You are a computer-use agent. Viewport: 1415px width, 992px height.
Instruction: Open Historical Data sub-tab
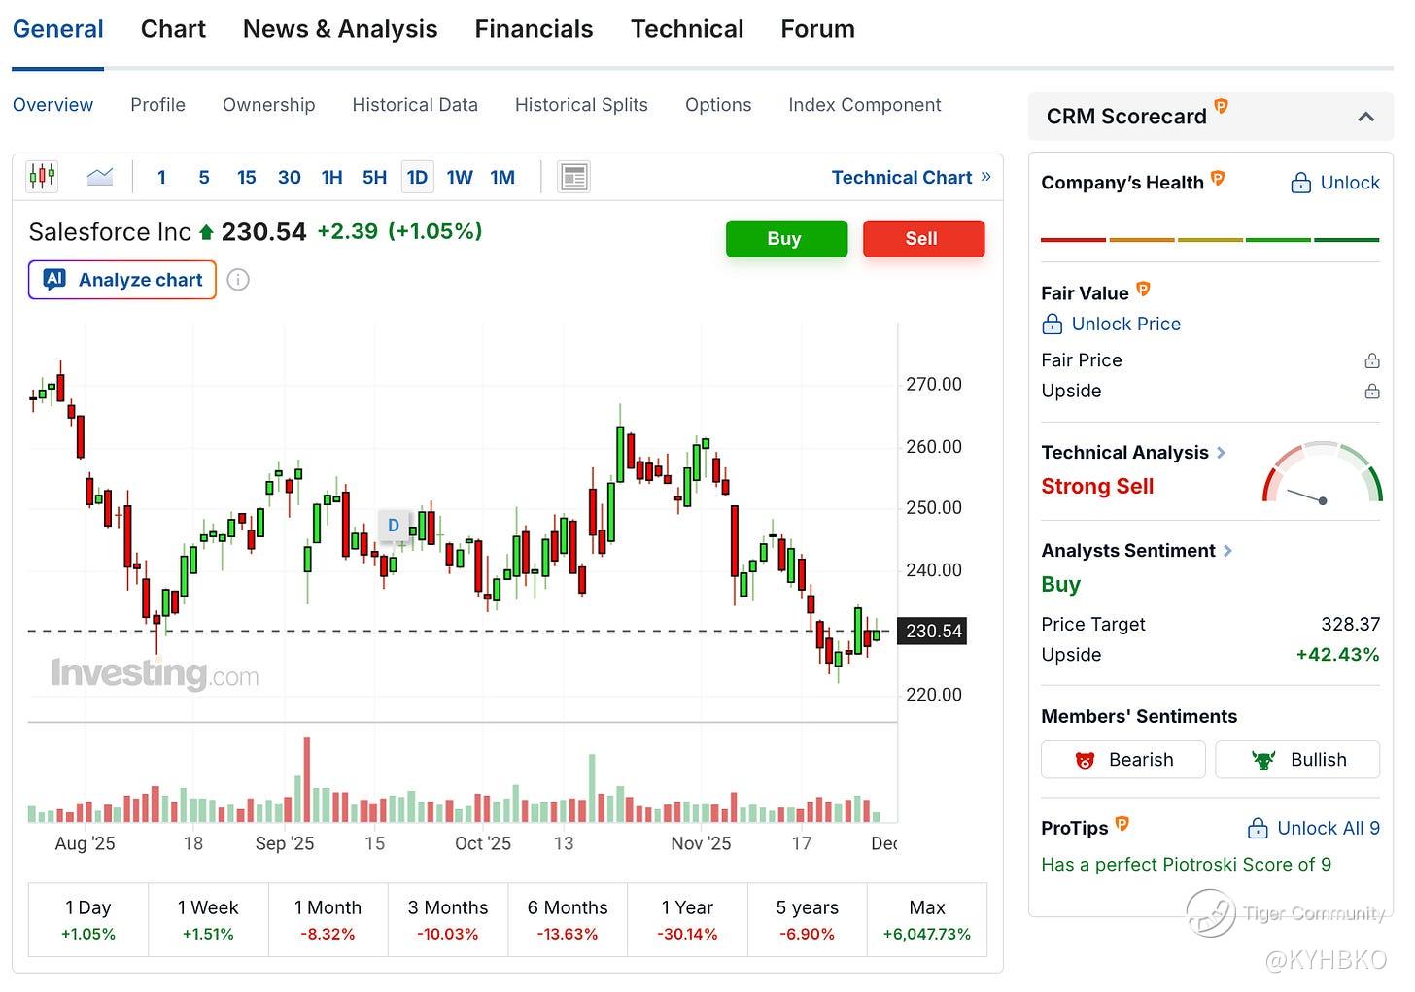pyautogui.click(x=415, y=105)
